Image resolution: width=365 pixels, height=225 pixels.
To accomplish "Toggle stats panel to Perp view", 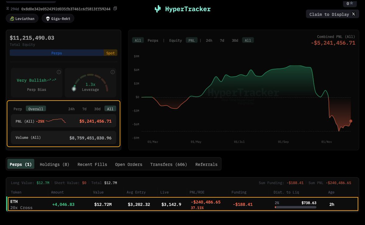I will (18, 109).
